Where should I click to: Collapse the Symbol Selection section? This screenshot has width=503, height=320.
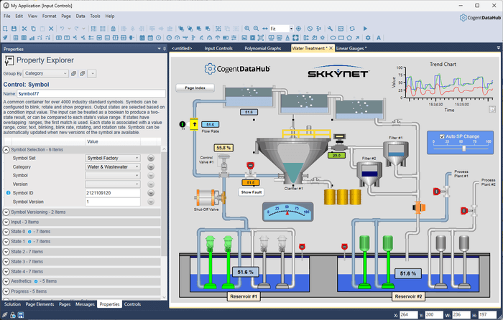(4, 149)
